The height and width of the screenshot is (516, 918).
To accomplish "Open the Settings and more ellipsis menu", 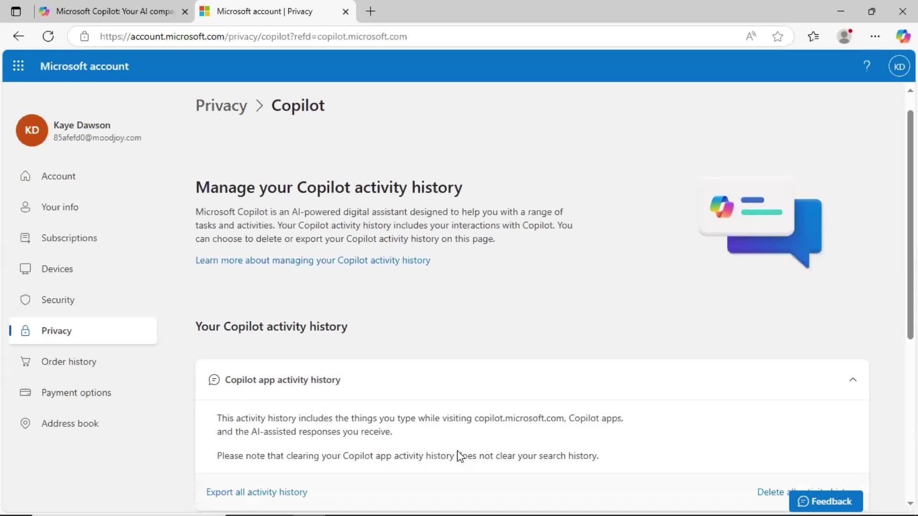I will pos(875,36).
